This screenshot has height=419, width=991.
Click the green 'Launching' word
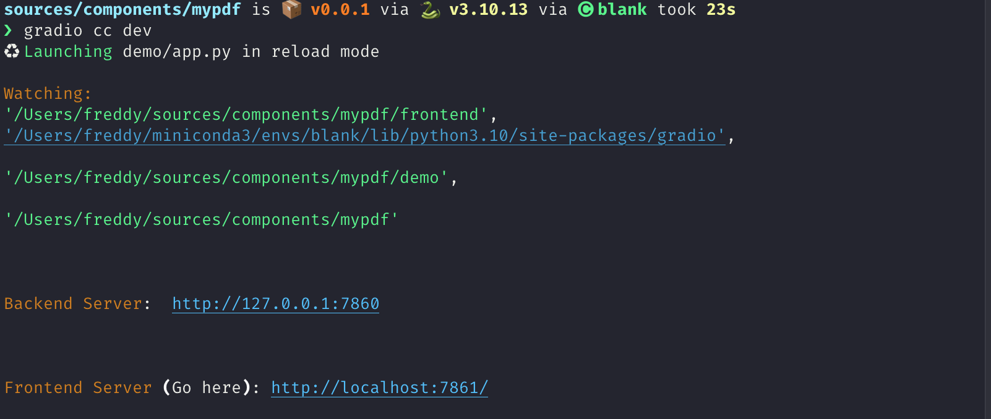68,51
